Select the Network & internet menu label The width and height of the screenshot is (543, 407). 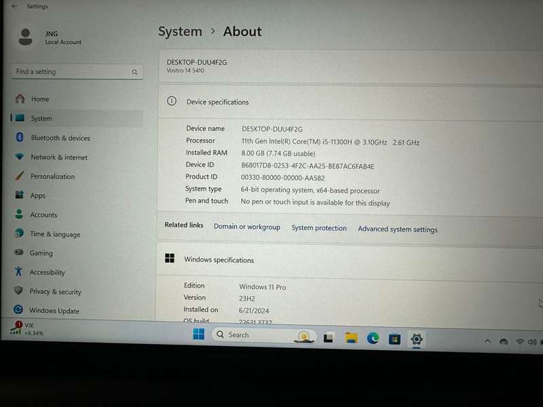[x=59, y=157]
